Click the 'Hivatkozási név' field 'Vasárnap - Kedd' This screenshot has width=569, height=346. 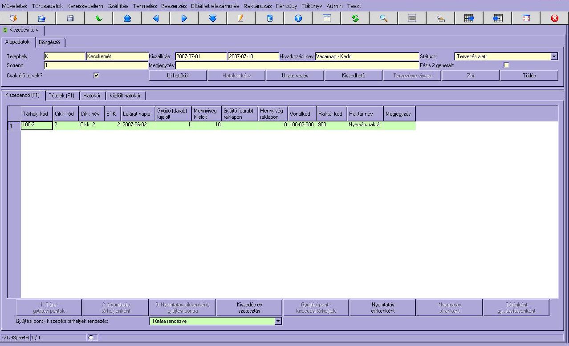click(367, 56)
